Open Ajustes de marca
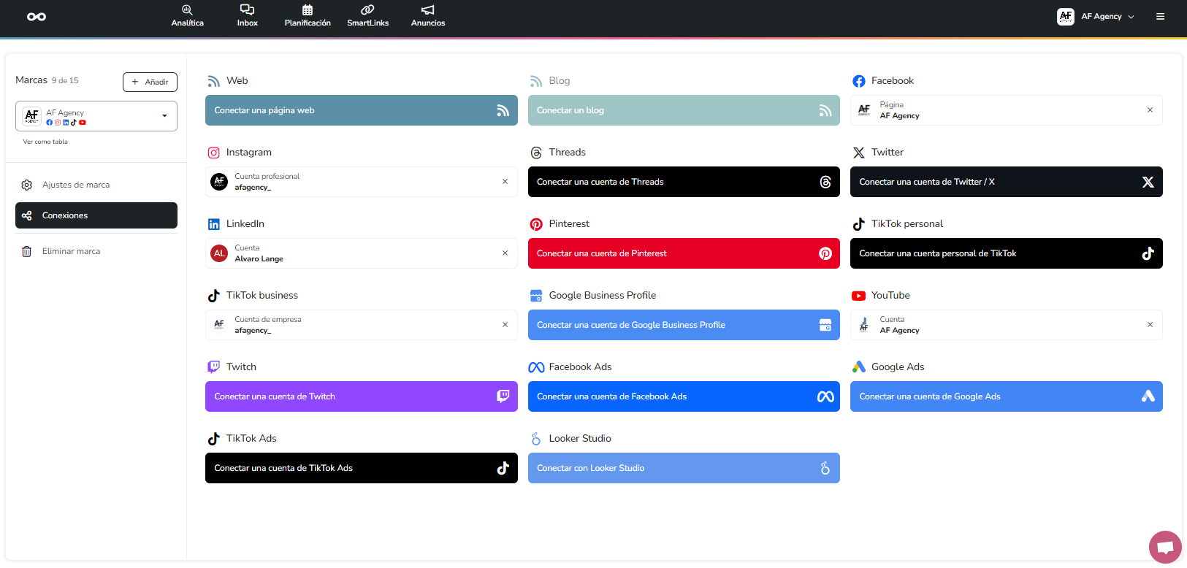This screenshot has height=568, width=1187. [96, 185]
